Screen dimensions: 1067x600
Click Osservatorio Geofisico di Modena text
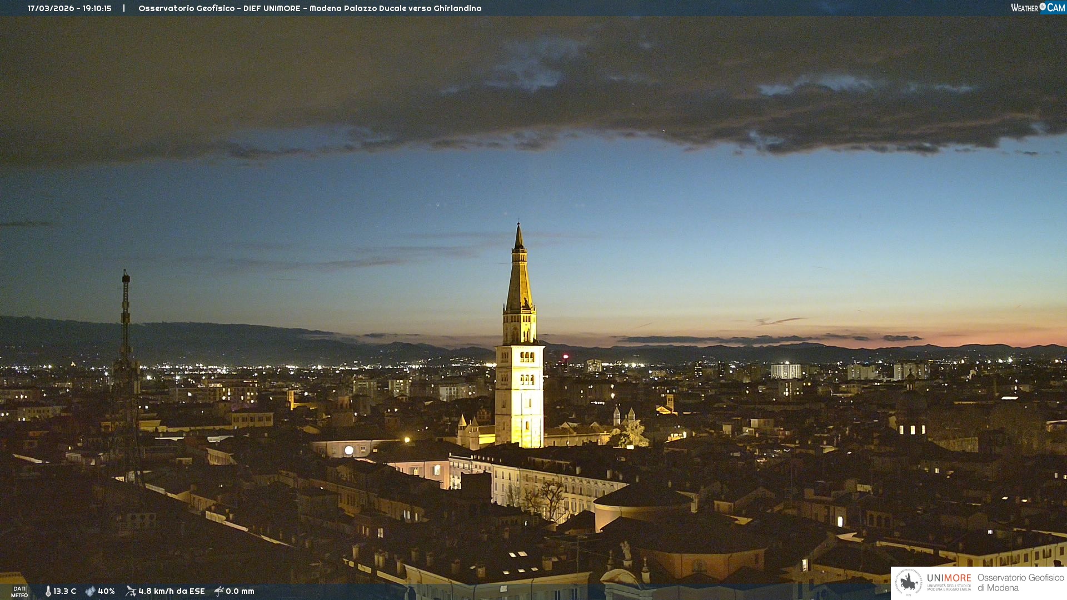pos(1020,582)
